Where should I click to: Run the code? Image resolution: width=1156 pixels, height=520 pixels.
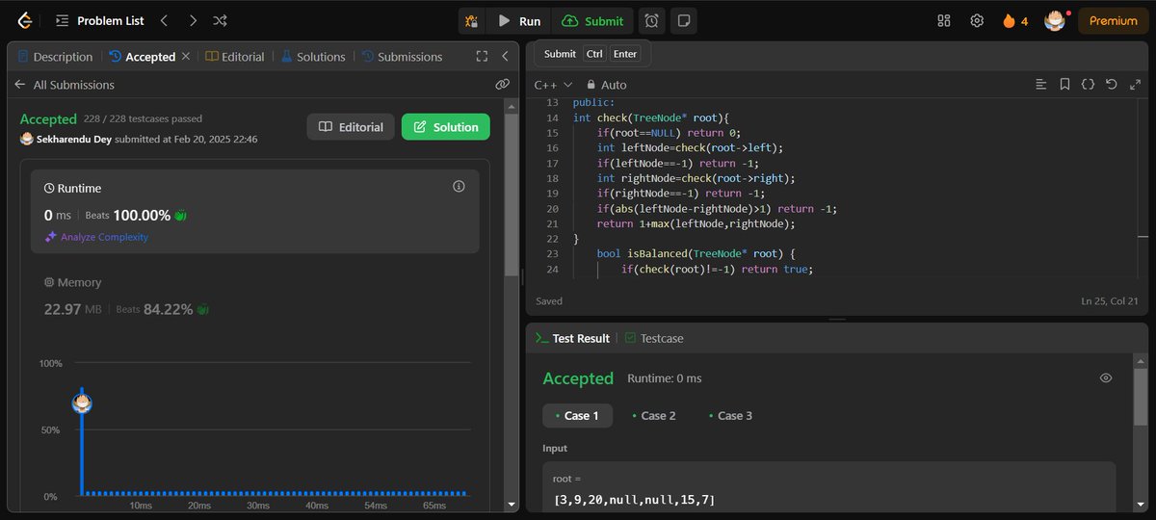click(520, 20)
